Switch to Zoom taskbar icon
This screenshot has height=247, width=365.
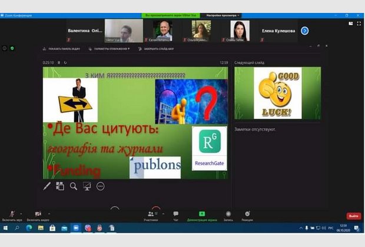coord(76,228)
